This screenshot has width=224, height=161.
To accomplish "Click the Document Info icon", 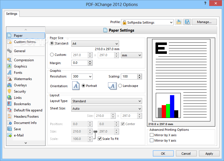I will click(x=9, y=123).
